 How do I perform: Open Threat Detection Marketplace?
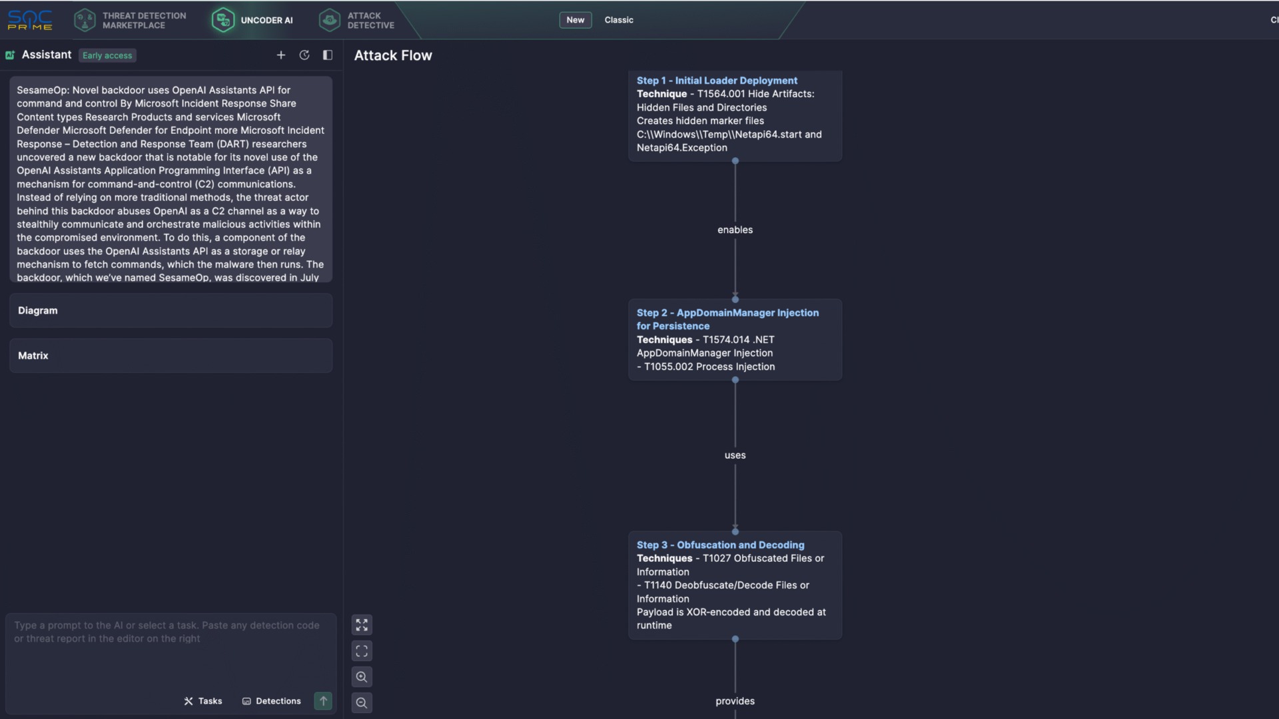pos(130,20)
